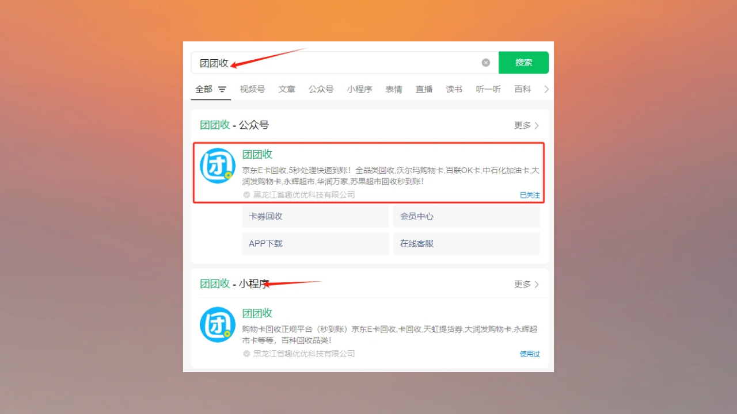Click the 公众号 verified company 黑龙江省趣优优科技有限公司
737x414 pixels.
coord(304,195)
